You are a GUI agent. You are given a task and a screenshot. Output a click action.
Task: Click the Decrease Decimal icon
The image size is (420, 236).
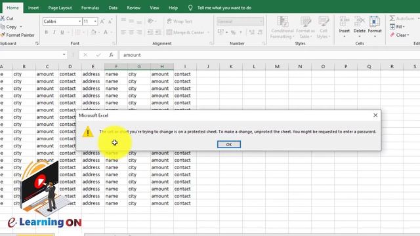click(x=260, y=32)
